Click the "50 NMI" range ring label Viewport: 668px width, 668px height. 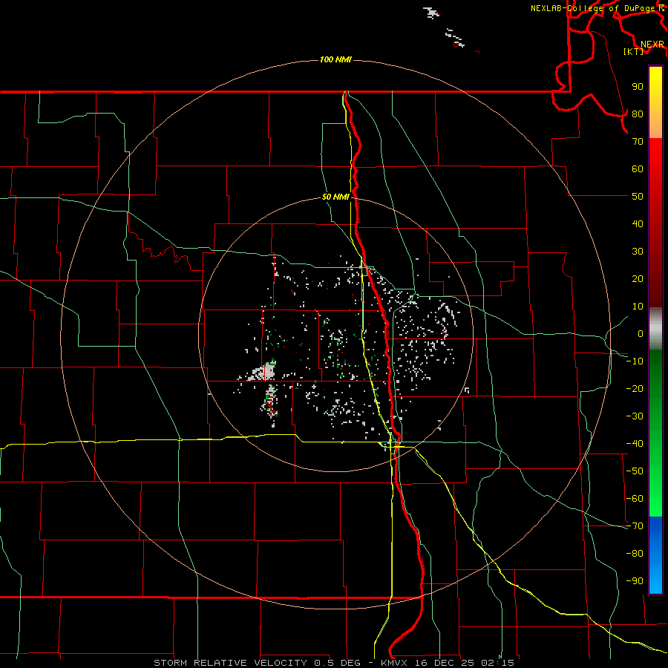pos(335,197)
